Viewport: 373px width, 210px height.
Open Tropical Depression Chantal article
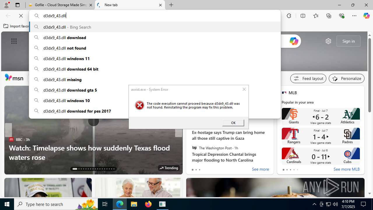(224, 157)
